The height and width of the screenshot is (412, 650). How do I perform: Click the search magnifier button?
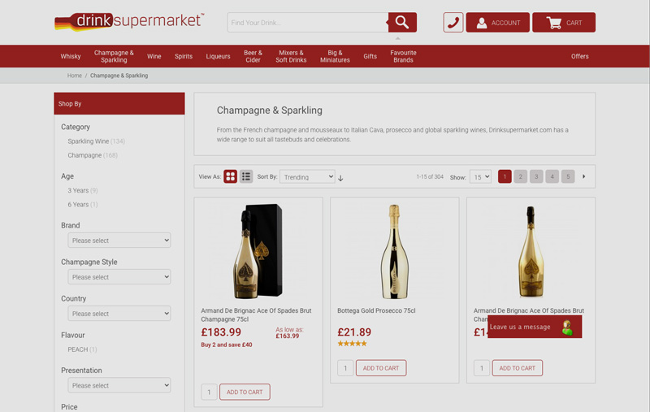(401, 23)
